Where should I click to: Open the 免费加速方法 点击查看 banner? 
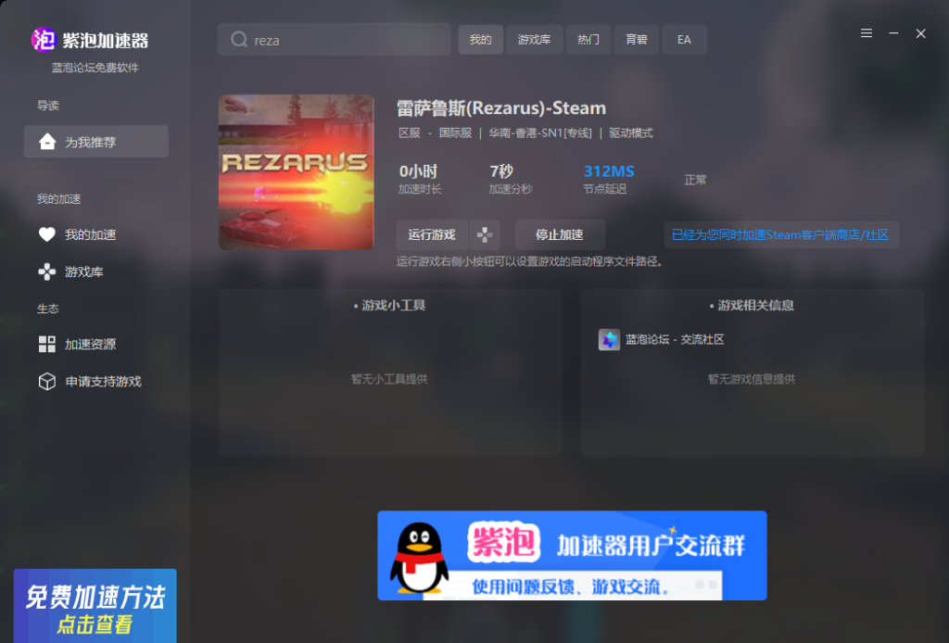click(95, 606)
